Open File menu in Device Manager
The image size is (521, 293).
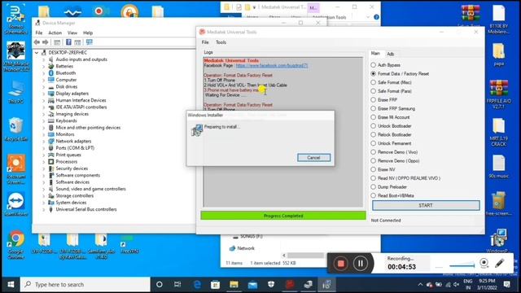pos(39,33)
